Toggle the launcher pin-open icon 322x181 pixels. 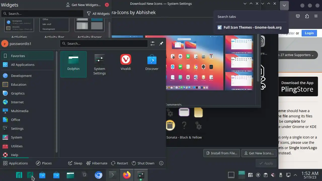click(x=161, y=43)
